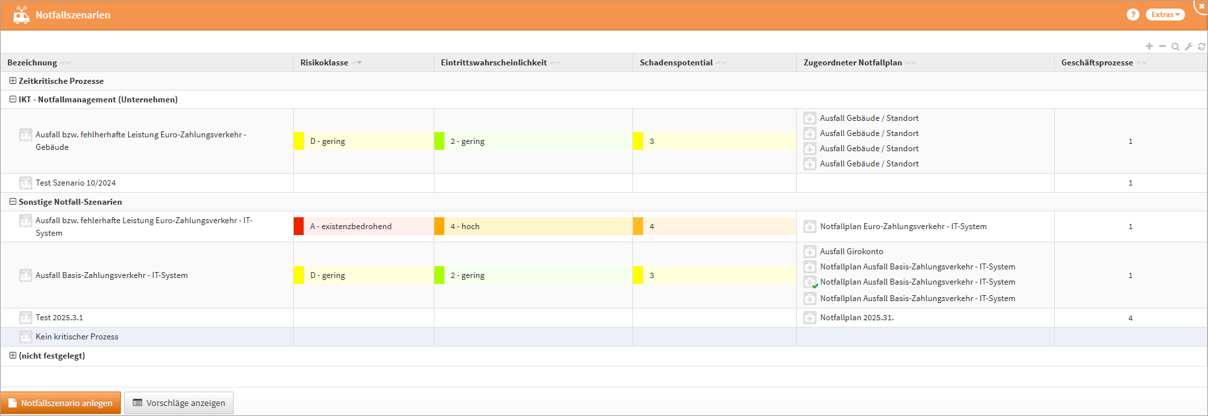Click the plan icon next to Ausfall Girokonto
Image resolution: width=1208 pixels, height=416 pixels.
810,252
